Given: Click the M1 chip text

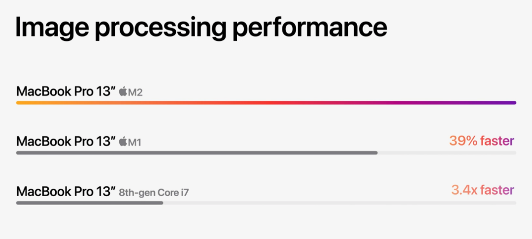Looking at the screenshot, I should [134, 142].
